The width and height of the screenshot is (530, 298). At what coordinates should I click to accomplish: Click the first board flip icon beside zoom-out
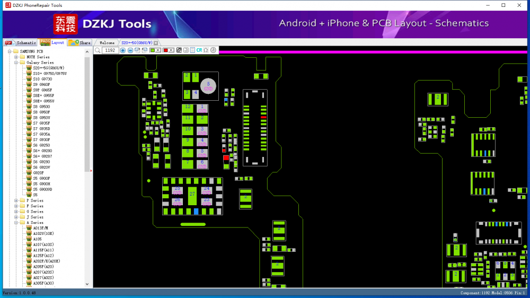point(137,50)
